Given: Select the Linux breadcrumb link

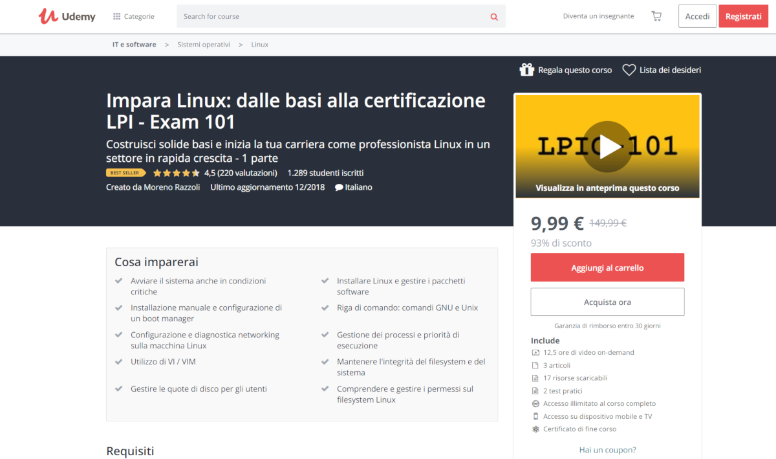Looking at the screenshot, I should click(x=259, y=45).
